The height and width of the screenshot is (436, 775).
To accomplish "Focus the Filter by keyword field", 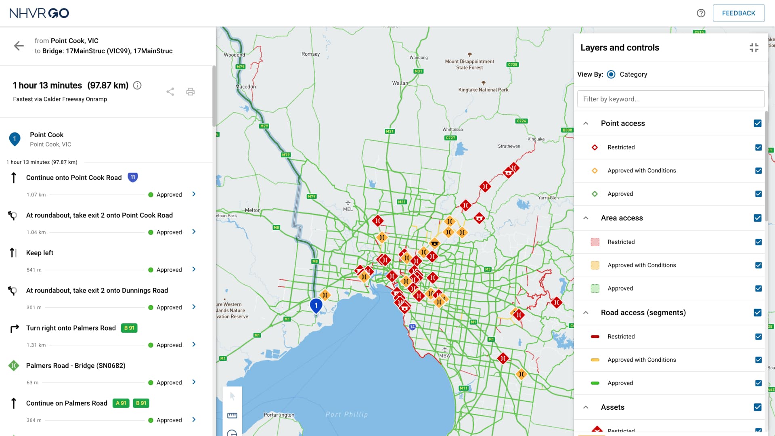I will coord(670,99).
